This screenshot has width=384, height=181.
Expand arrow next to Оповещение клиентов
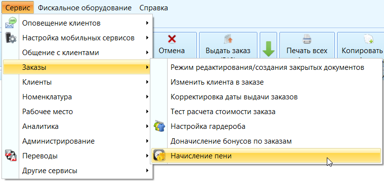tap(147, 23)
